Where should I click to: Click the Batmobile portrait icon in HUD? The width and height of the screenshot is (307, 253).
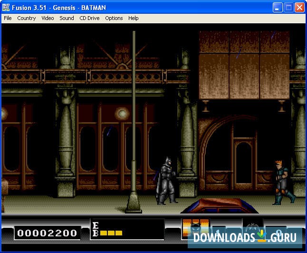pyautogui.click(x=195, y=227)
